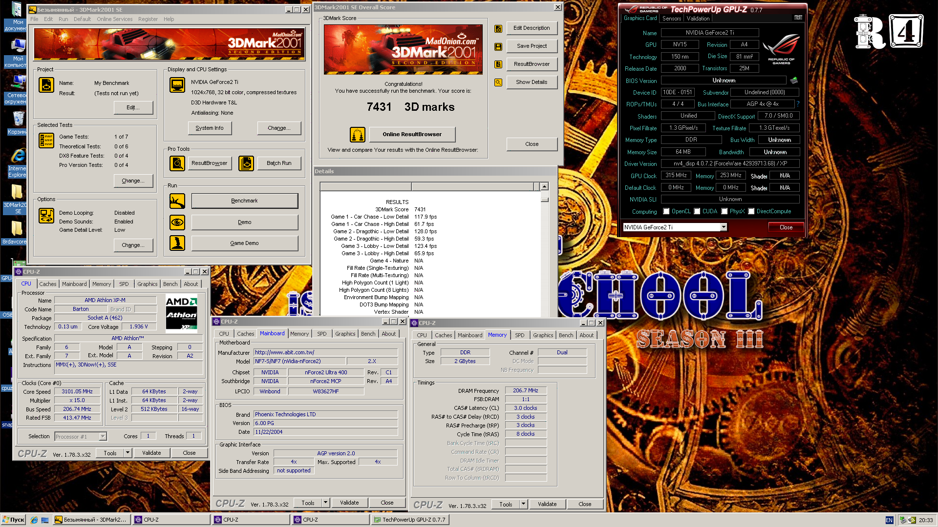This screenshot has height=527, width=938.
Task: Click the Options demo settings icon
Action: point(46,216)
